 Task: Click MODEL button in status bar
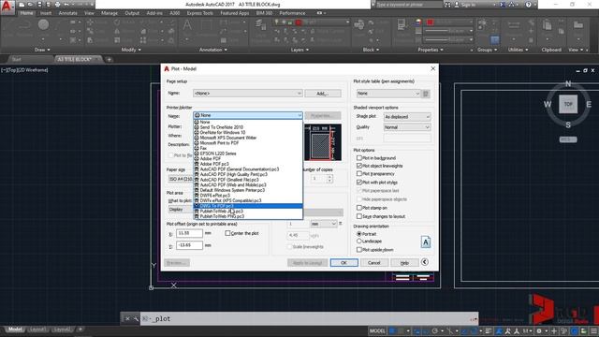377,330
